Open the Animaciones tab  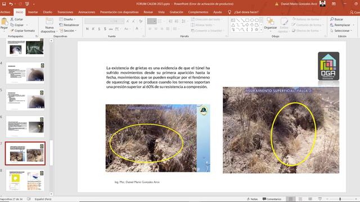coord(87,12)
